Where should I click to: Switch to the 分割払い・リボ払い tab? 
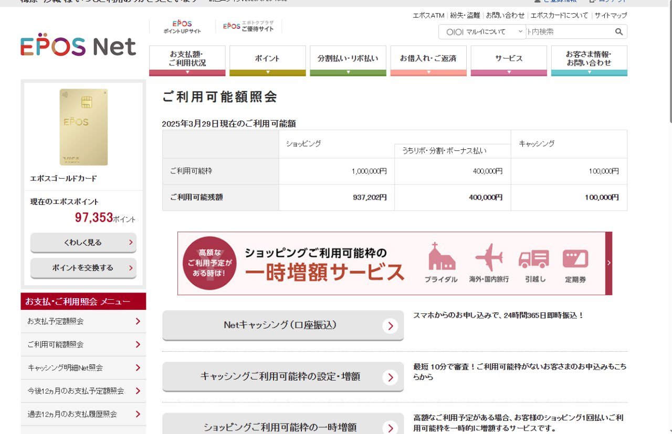click(x=348, y=59)
